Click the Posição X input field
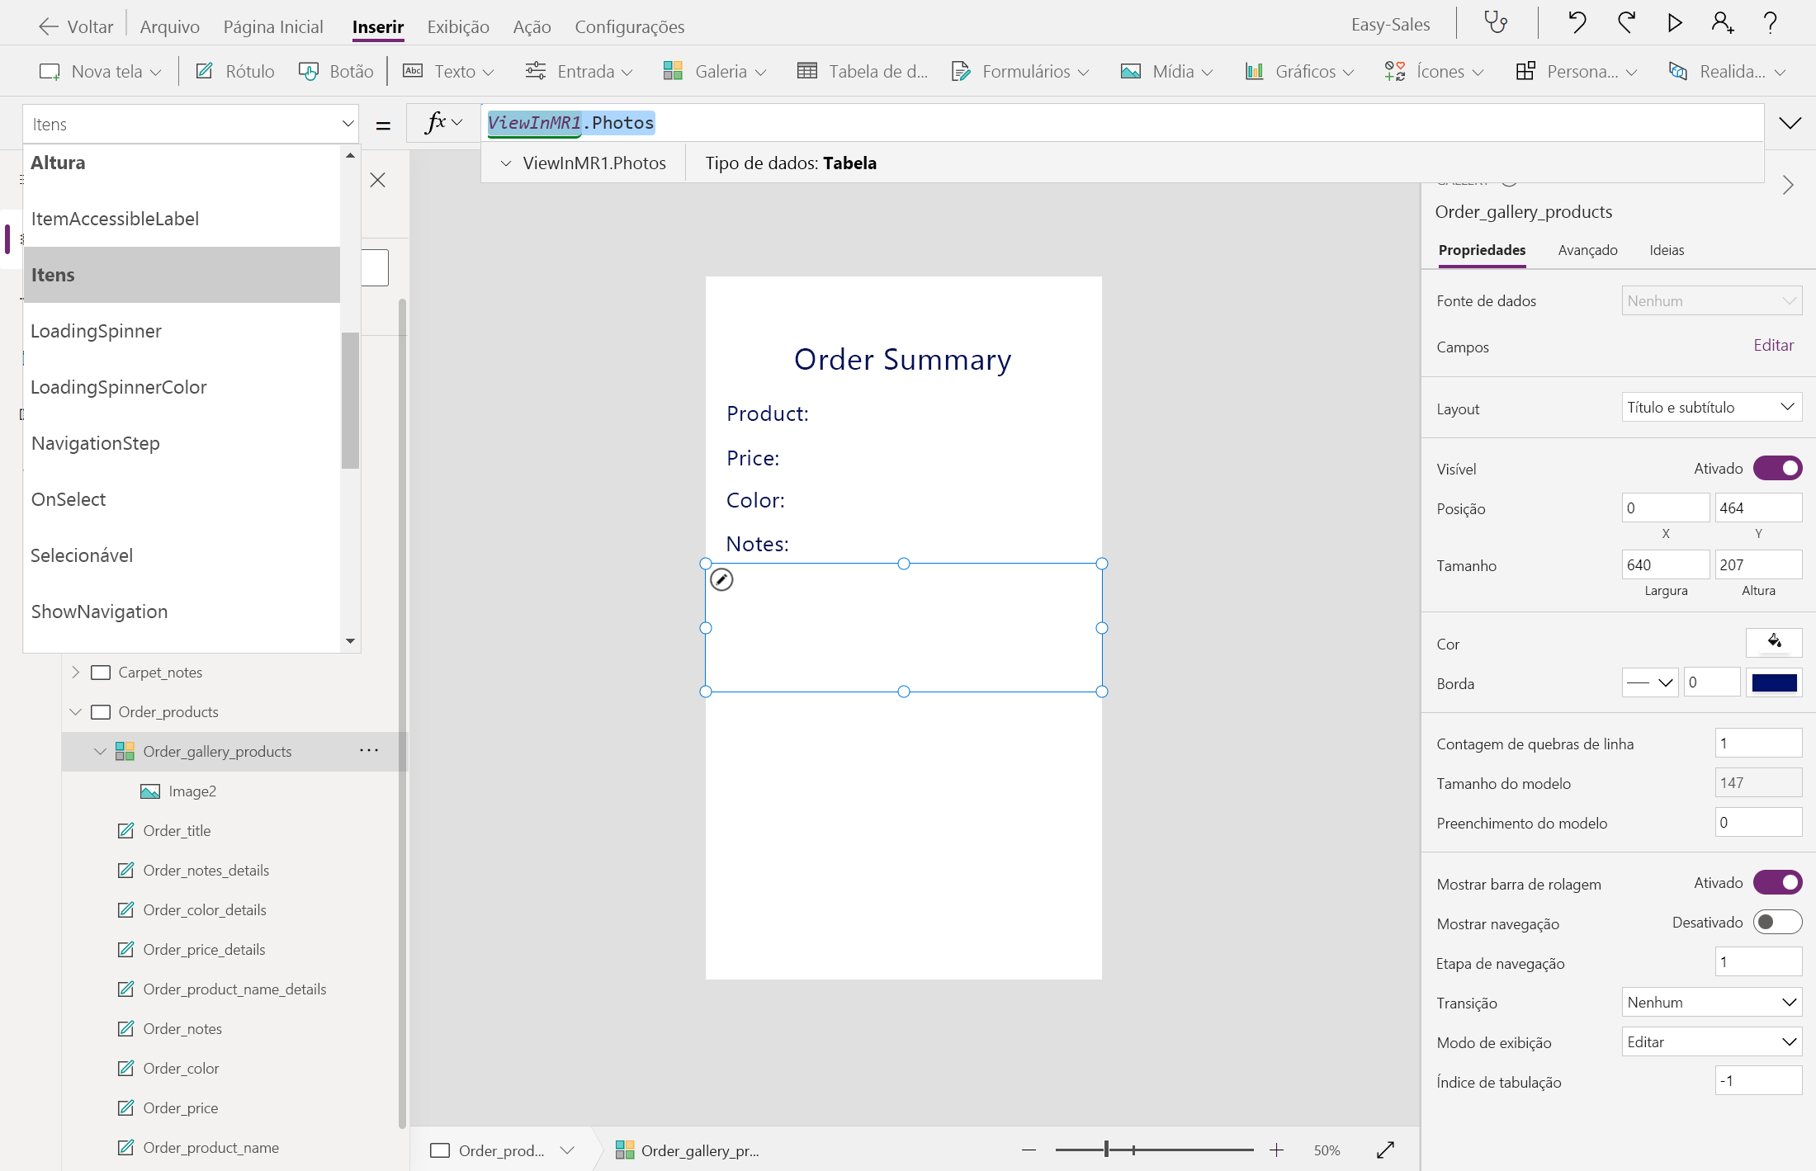This screenshot has height=1171, width=1816. 1665,508
